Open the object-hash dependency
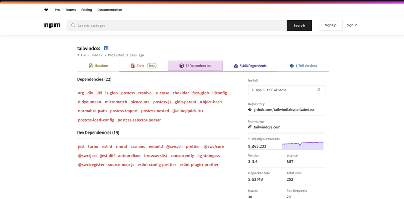The width and height of the screenshot is (404, 199). coord(211,102)
